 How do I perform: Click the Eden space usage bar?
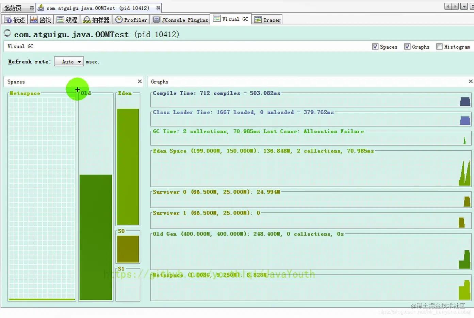128,167
